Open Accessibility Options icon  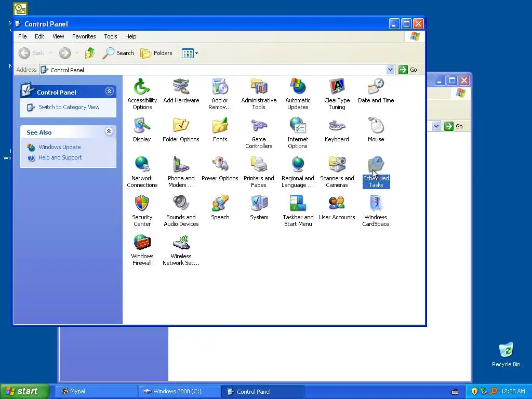(142, 94)
